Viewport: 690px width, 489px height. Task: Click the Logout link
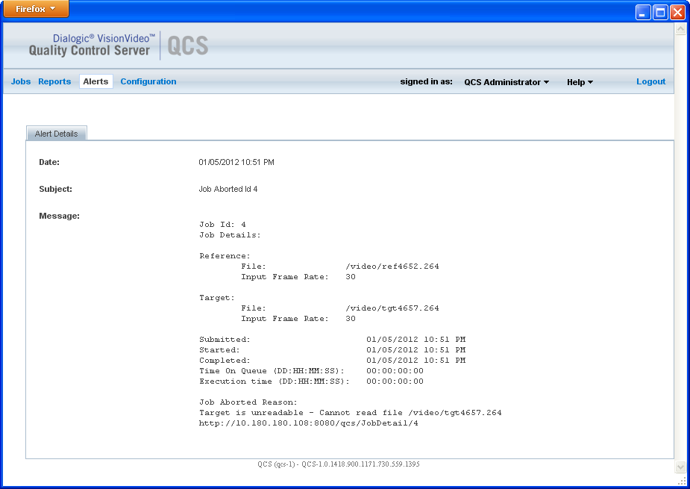click(650, 81)
